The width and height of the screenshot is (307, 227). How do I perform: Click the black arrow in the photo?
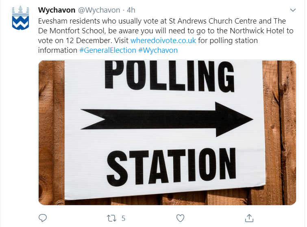click(167, 119)
